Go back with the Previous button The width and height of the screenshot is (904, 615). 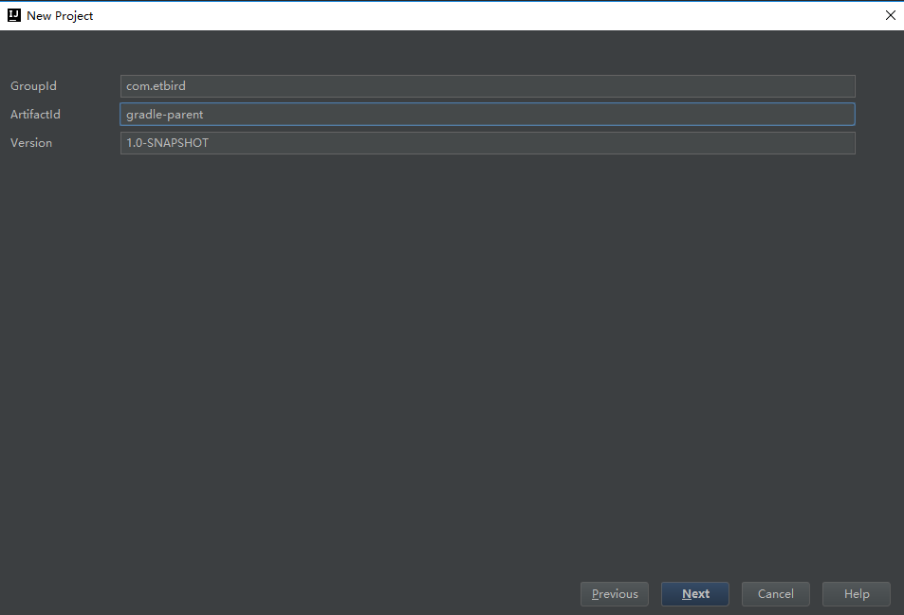615,594
